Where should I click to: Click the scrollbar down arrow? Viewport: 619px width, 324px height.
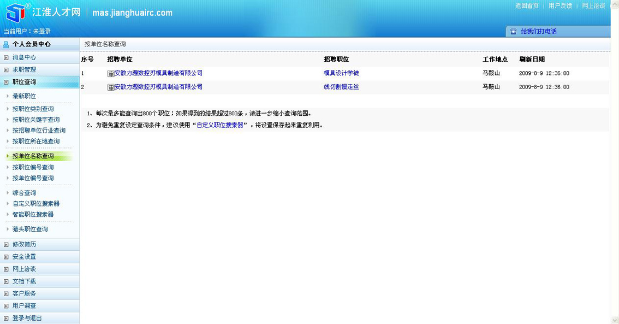[x=615, y=320]
